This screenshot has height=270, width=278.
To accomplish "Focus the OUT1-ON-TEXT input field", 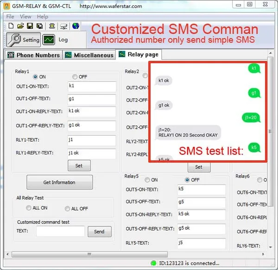I will pyautogui.click(x=92, y=86).
